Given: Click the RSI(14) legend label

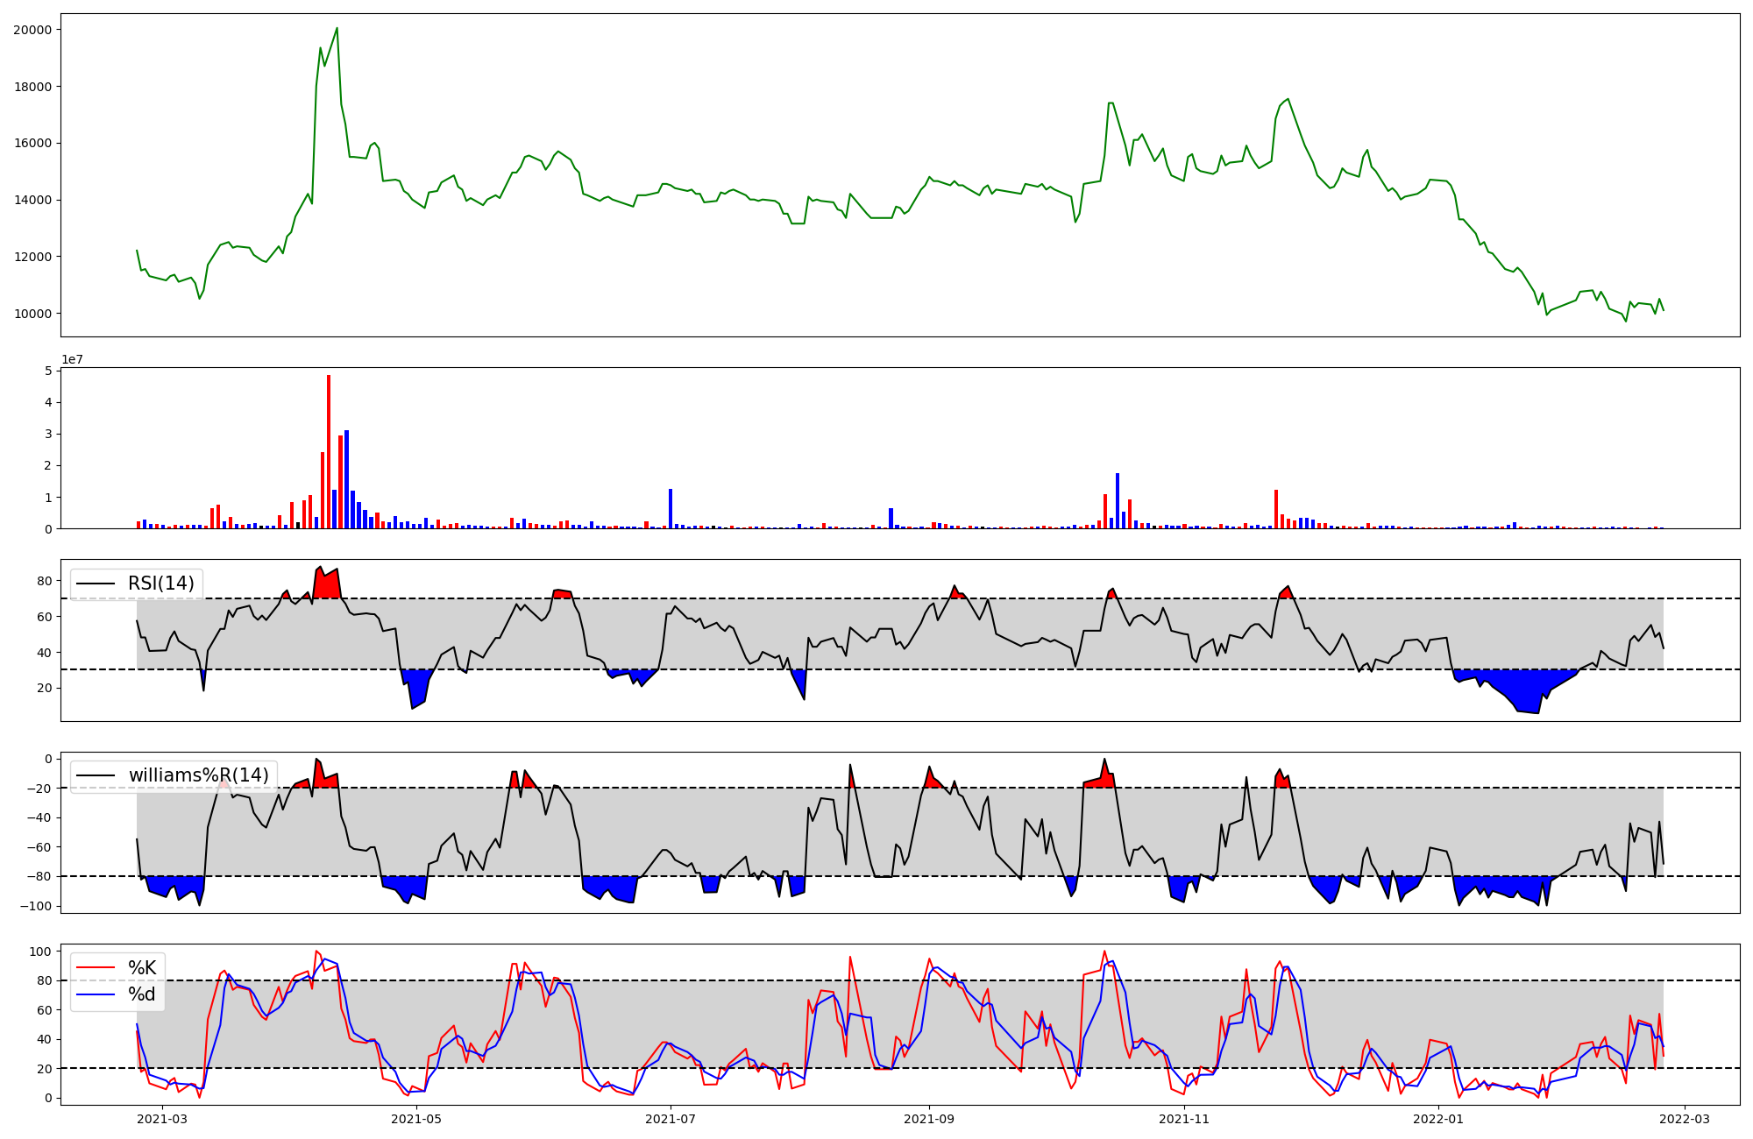Looking at the screenshot, I should 161,584.
